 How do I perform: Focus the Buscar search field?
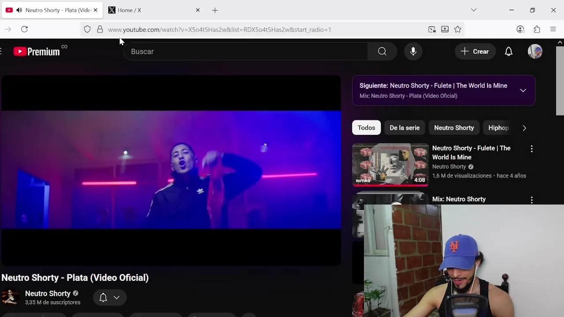coord(246,52)
